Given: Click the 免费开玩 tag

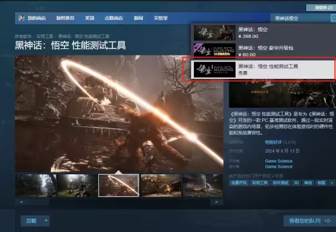Looking at the screenshot, I should point(239,183).
